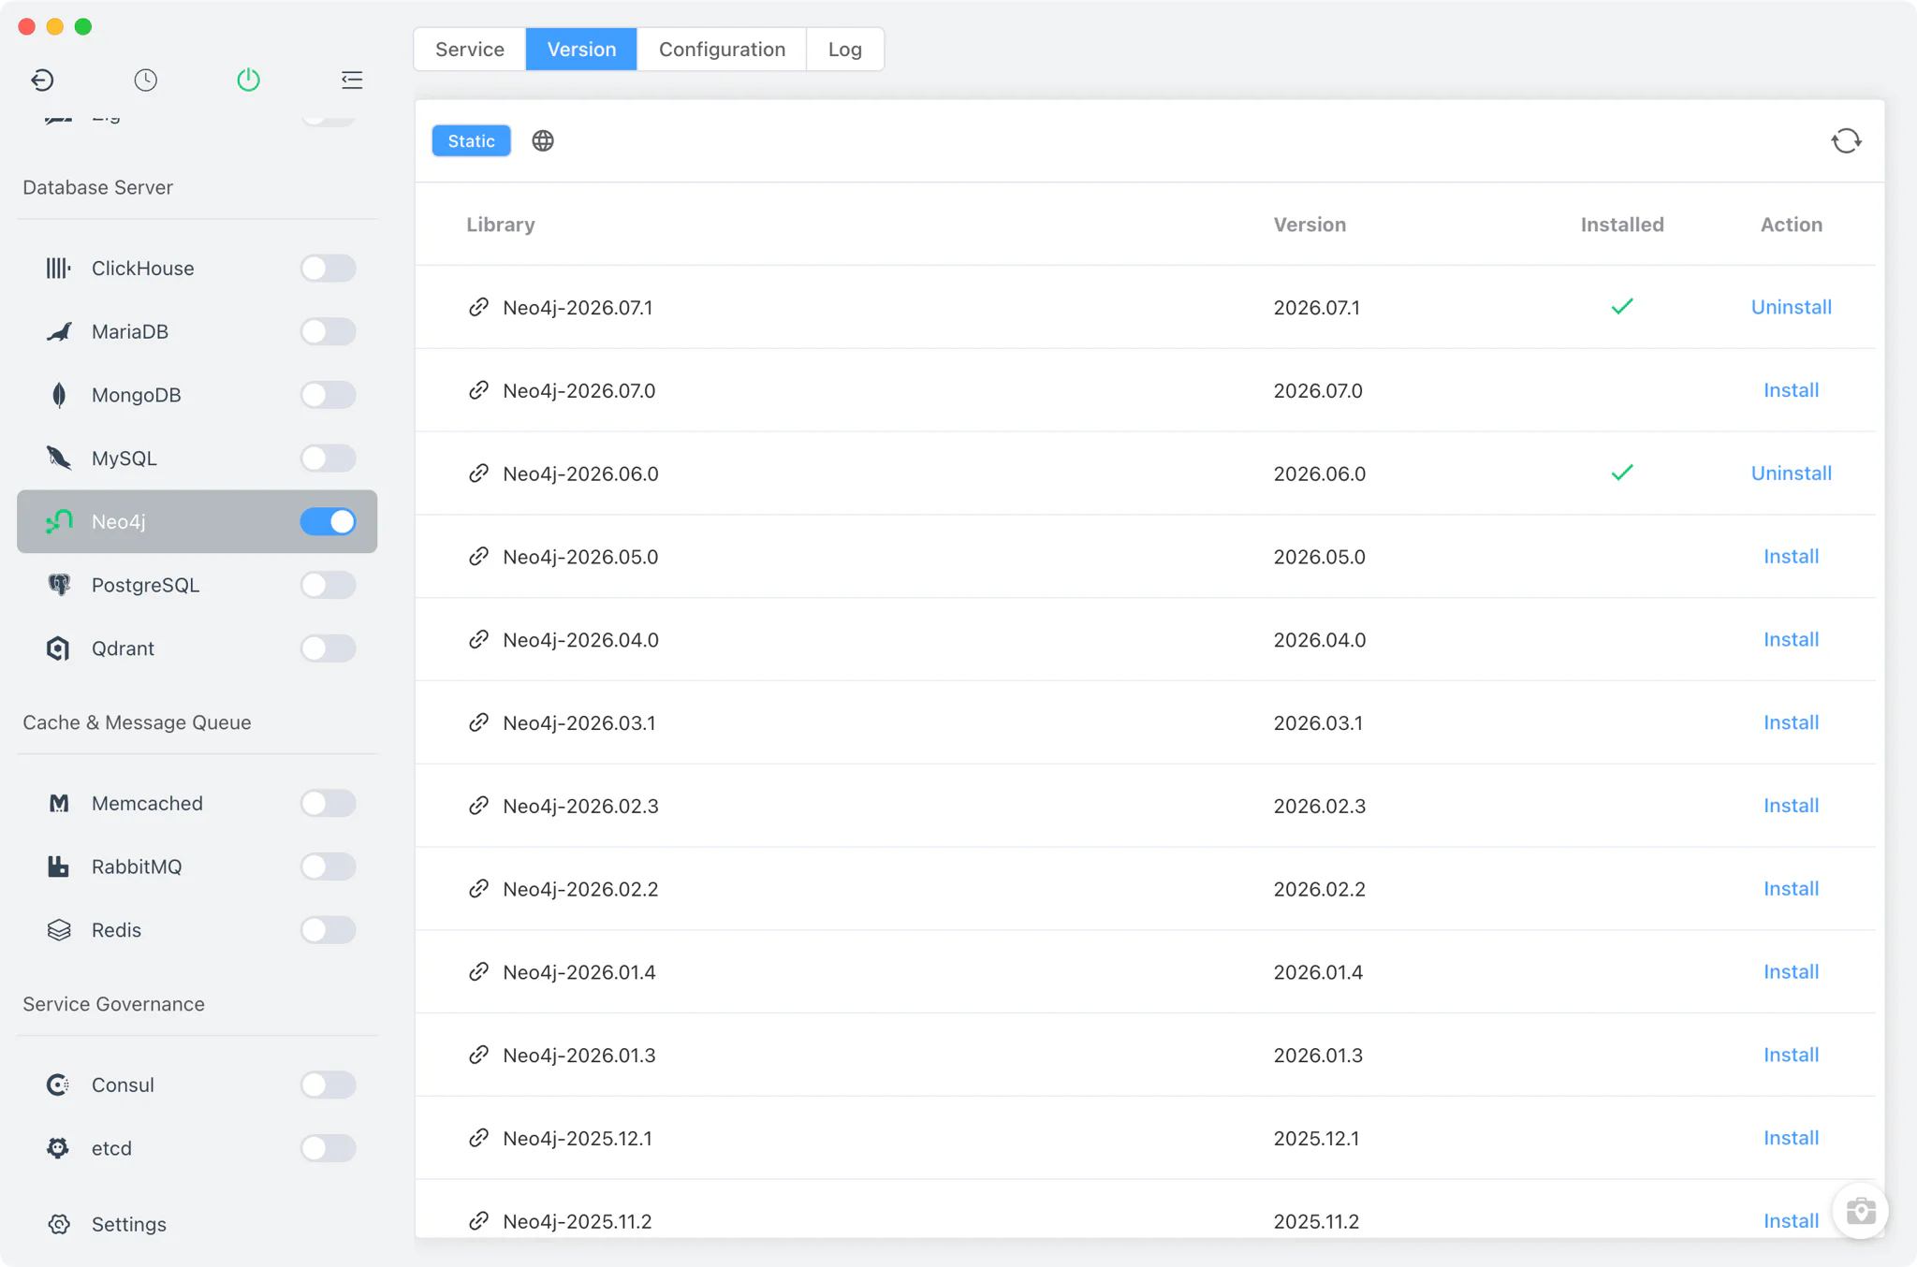Enable the MariaDB toggle

pos(328,332)
